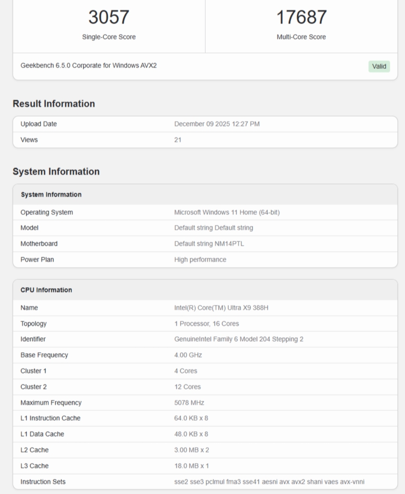Click the 17687 multi-core score number

[x=301, y=17]
